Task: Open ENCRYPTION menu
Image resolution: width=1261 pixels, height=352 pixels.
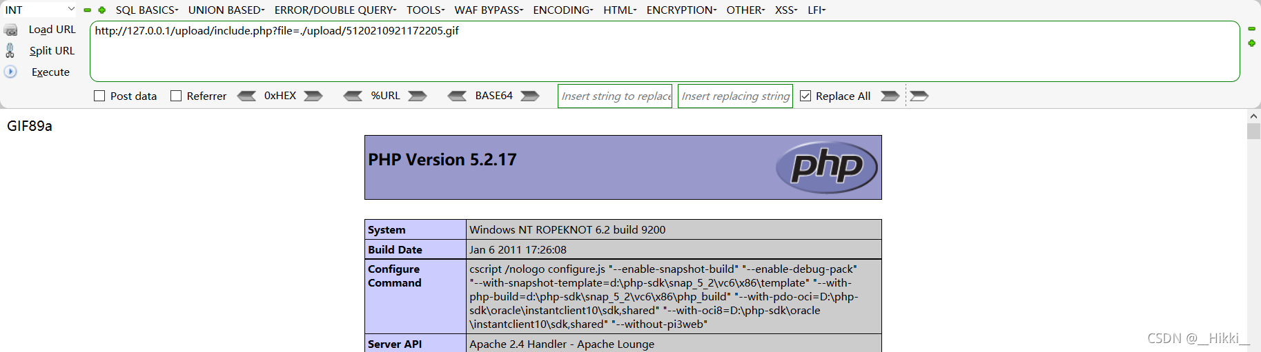Action: [x=681, y=10]
